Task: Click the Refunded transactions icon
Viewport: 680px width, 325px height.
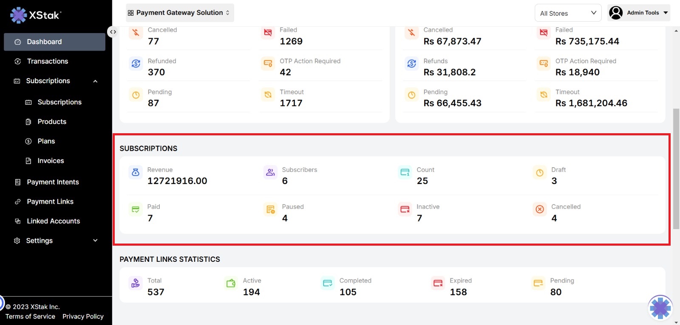Action: [136, 64]
